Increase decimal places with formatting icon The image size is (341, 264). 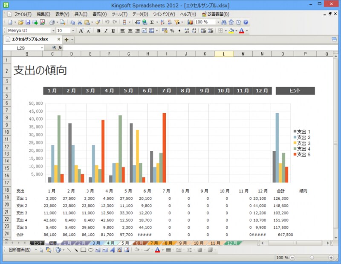(188, 31)
